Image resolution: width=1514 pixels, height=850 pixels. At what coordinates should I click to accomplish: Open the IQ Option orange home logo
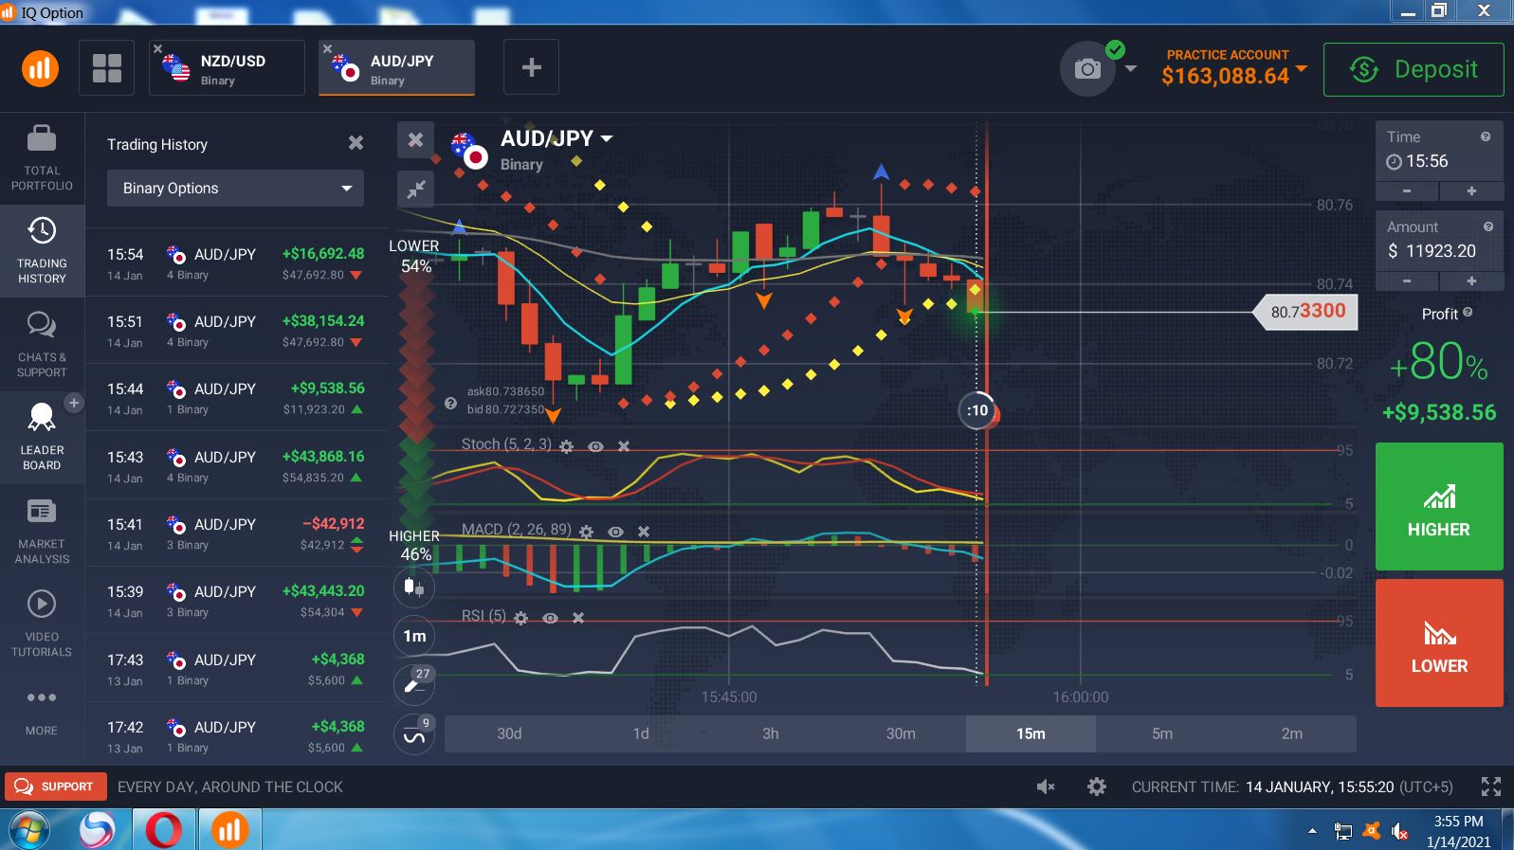coord(40,68)
